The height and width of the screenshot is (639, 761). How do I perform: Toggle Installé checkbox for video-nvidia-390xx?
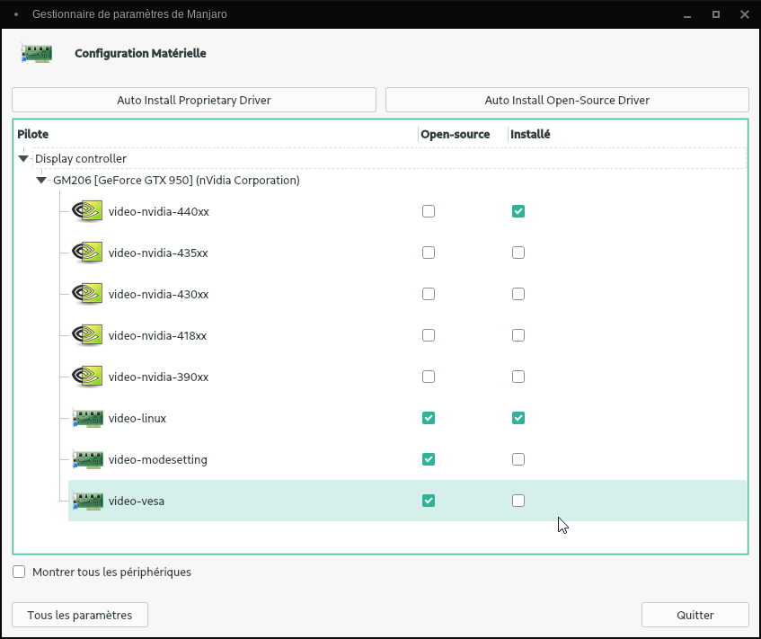pos(518,377)
